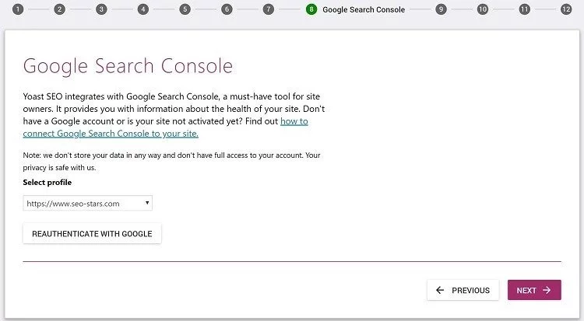Skip ahead to step 9 circle
Image resolution: width=584 pixels, height=321 pixels.
click(x=441, y=9)
